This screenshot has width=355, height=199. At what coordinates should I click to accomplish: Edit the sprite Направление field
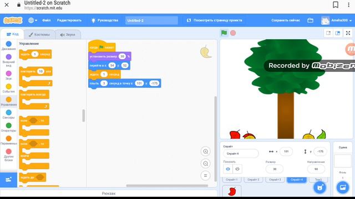click(x=316, y=169)
